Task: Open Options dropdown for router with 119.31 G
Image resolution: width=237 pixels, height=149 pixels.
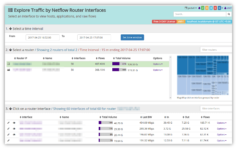Action: (158, 70)
